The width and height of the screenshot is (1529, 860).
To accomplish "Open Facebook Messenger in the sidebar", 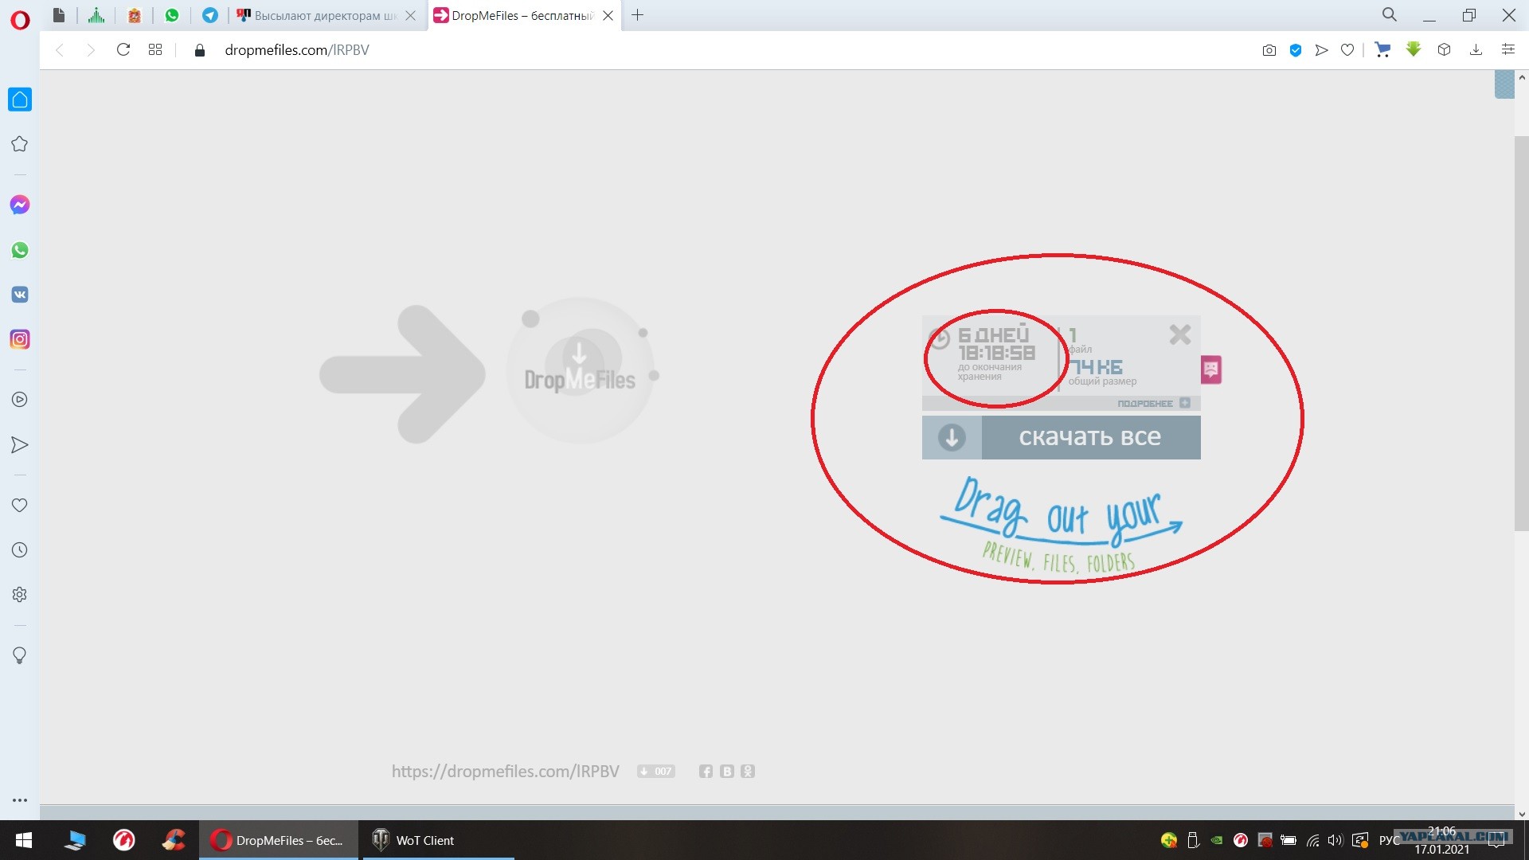I will pos(20,205).
